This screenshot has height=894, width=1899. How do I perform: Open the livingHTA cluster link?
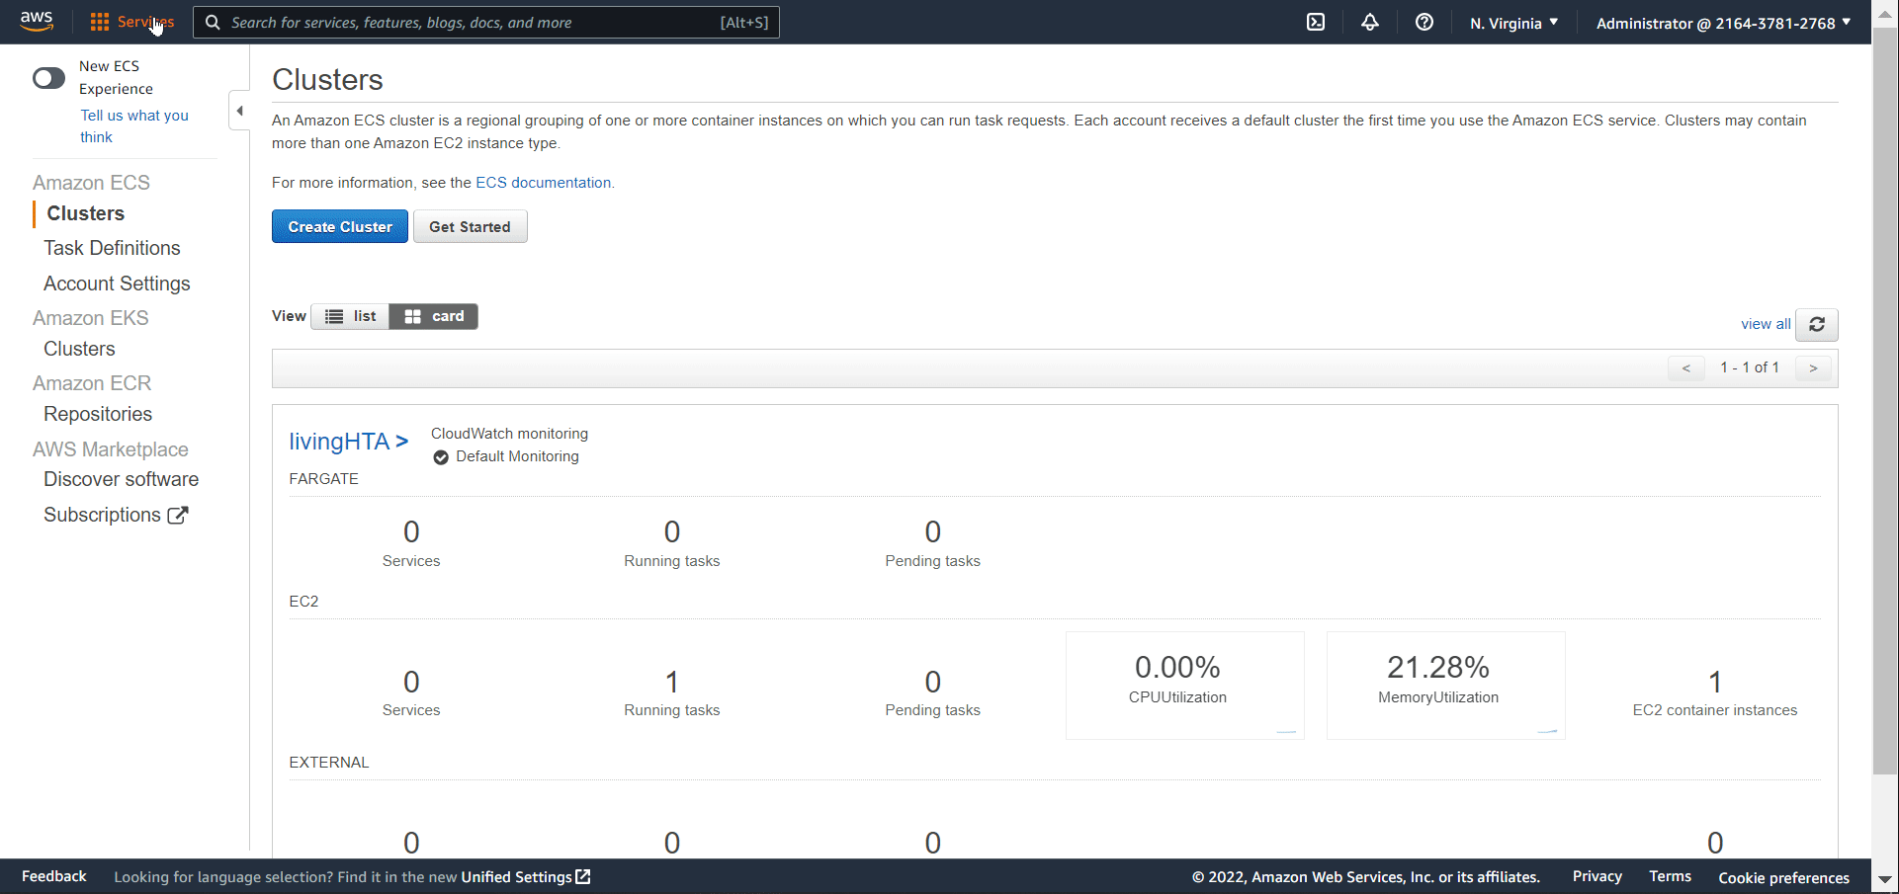(x=348, y=442)
